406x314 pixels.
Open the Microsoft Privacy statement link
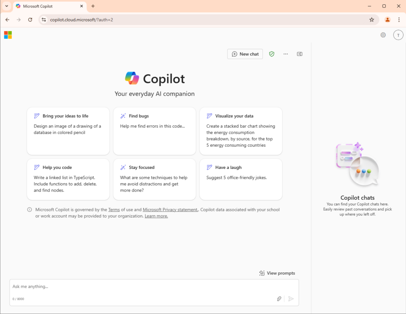pyautogui.click(x=170, y=210)
